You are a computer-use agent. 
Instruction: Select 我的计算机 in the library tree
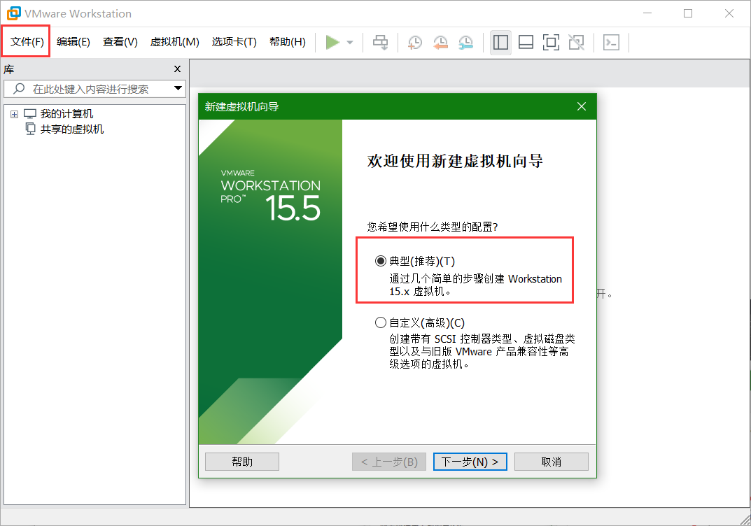pos(66,114)
